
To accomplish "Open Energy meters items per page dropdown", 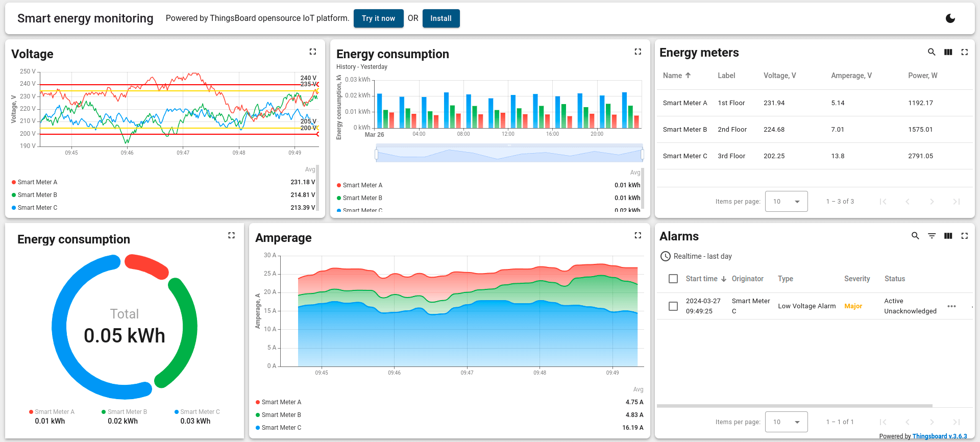I will tap(786, 202).
